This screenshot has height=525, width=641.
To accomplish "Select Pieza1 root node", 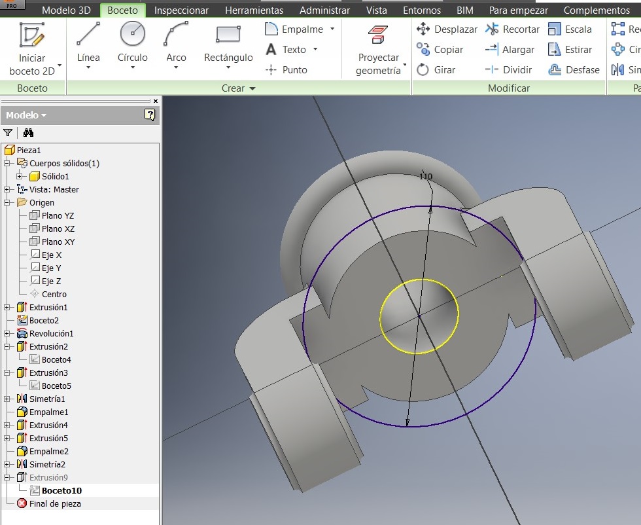I will coord(23,150).
